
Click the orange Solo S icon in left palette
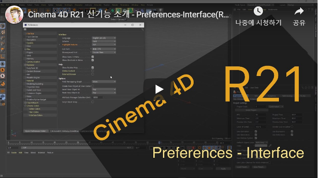tap(3, 70)
